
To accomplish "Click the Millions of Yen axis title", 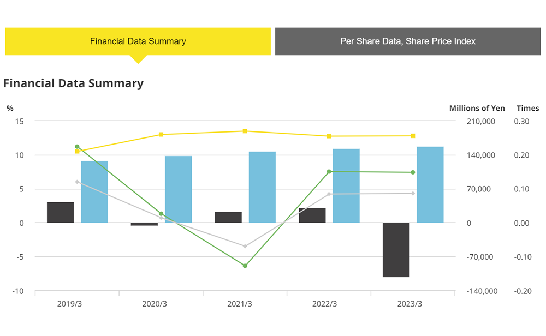I will [x=477, y=108].
